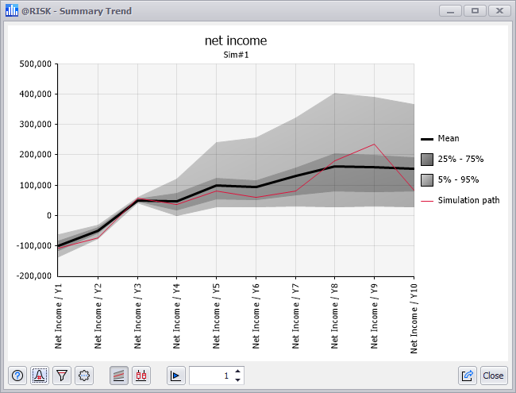
Task: Click the simulation path number field
Action: click(x=210, y=376)
